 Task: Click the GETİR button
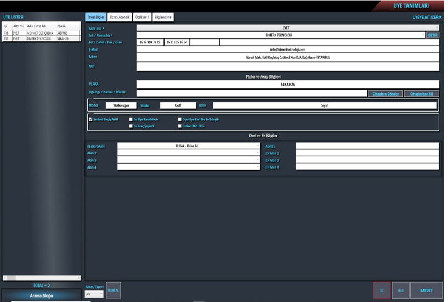(x=433, y=35)
